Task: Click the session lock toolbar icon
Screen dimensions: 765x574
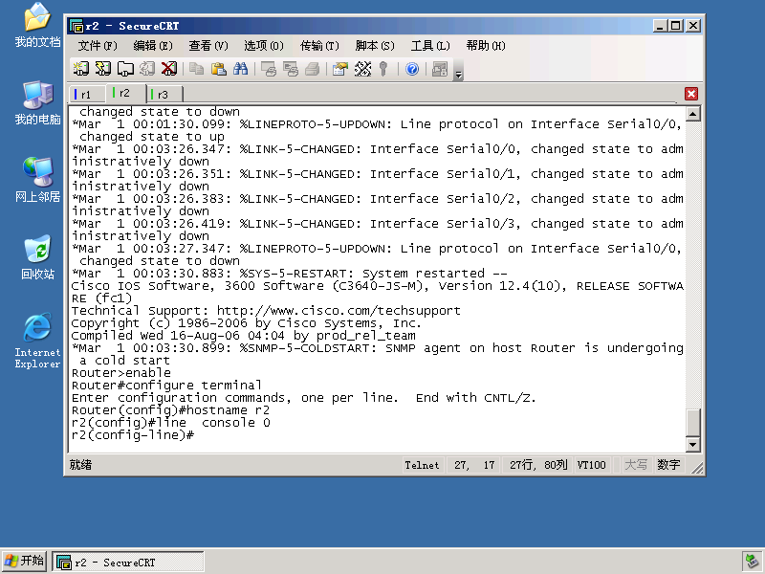Action: 440,69
